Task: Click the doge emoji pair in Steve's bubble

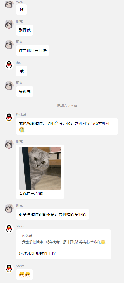Action: click(24, 275)
